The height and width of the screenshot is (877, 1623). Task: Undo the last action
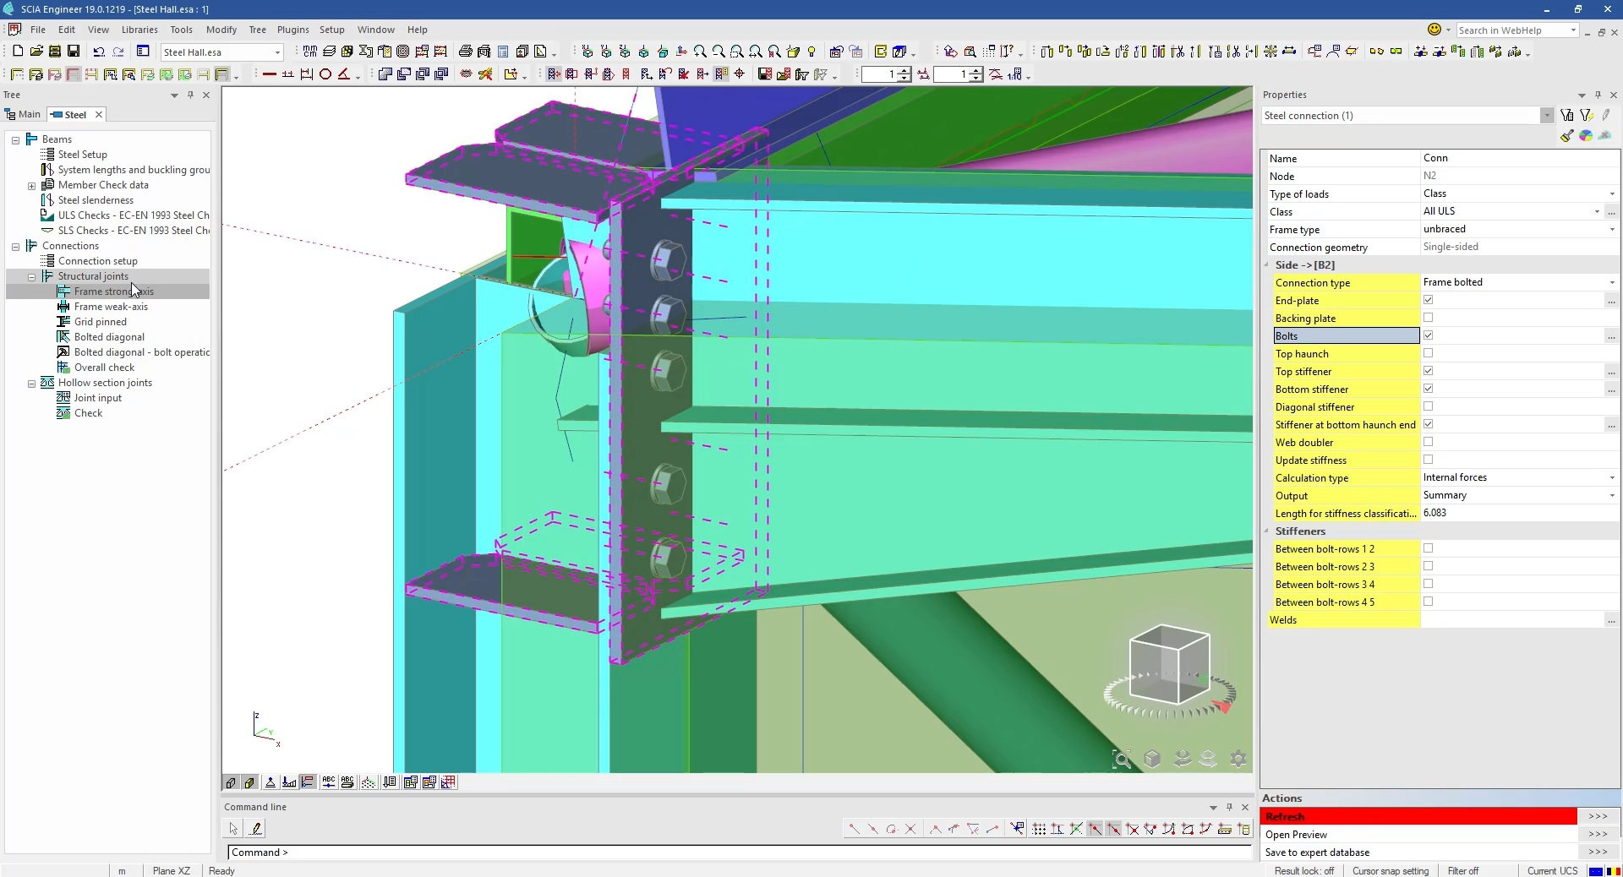point(98,51)
